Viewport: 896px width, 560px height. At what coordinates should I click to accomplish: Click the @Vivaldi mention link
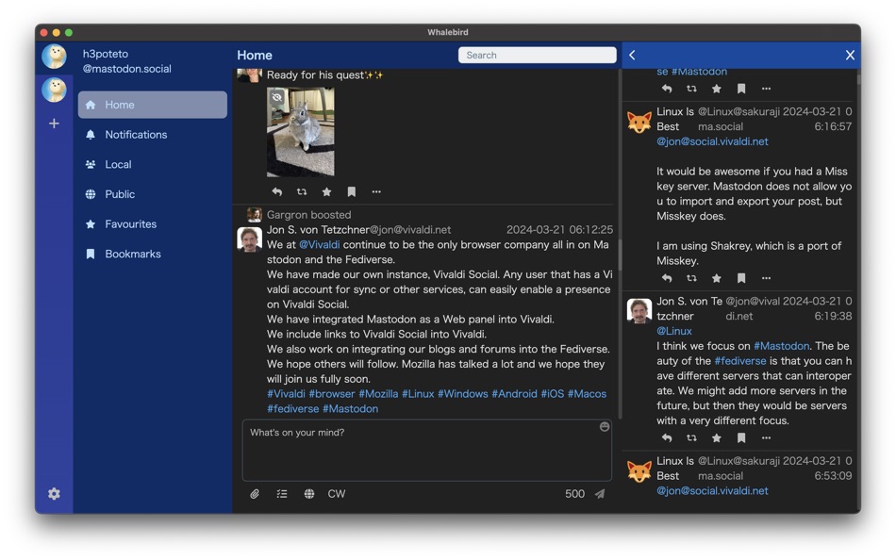(x=319, y=244)
